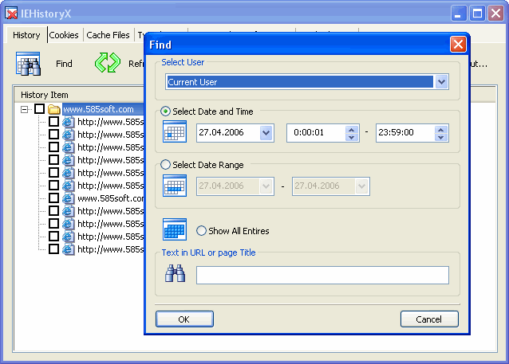Click the green Refresh arrows icon
Viewport: 509px width, 364px height.
[x=108, y=63]
